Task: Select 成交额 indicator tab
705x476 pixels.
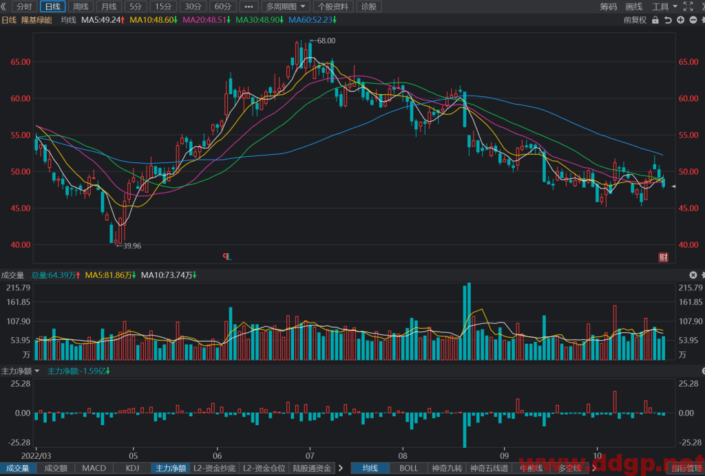Action: (56, 468)
